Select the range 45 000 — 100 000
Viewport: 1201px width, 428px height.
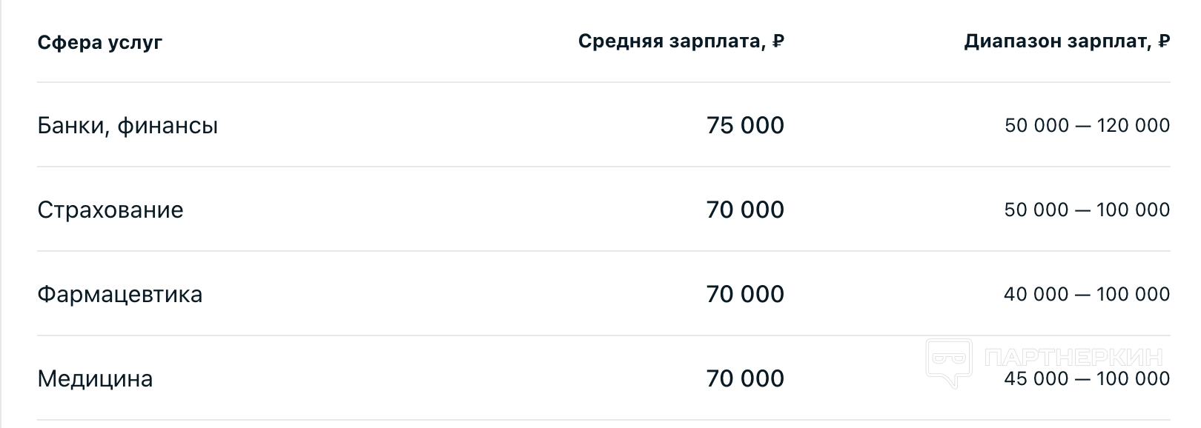tap(1087, 379)
